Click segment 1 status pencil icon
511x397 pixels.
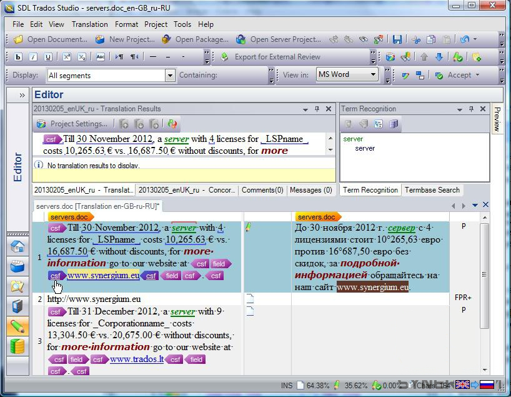(x=248, y=227)
